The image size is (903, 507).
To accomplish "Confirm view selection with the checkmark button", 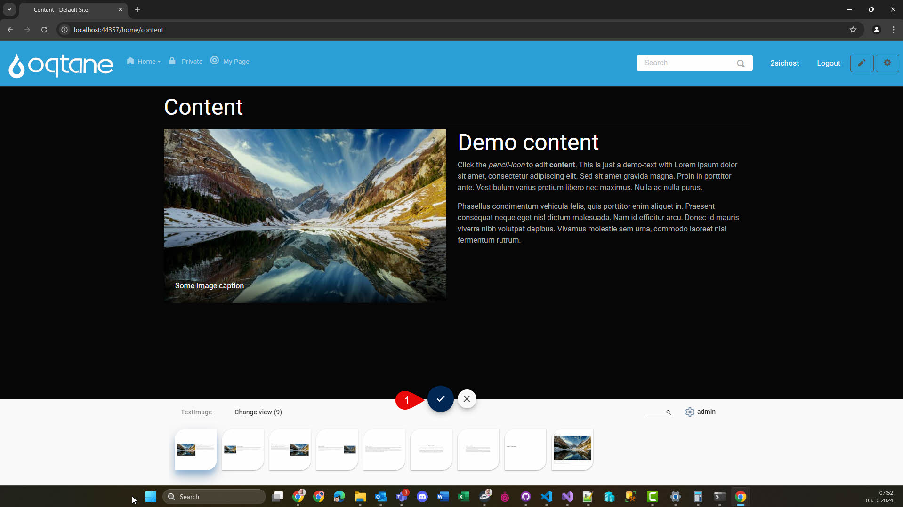I will pyautogui.click(x=440, y=399).
